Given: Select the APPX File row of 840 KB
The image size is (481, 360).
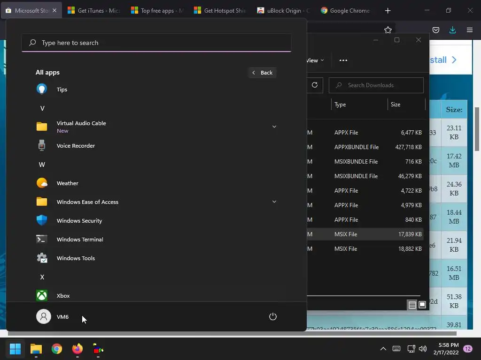Looking at the screenshot, I should tap(365, 219).
